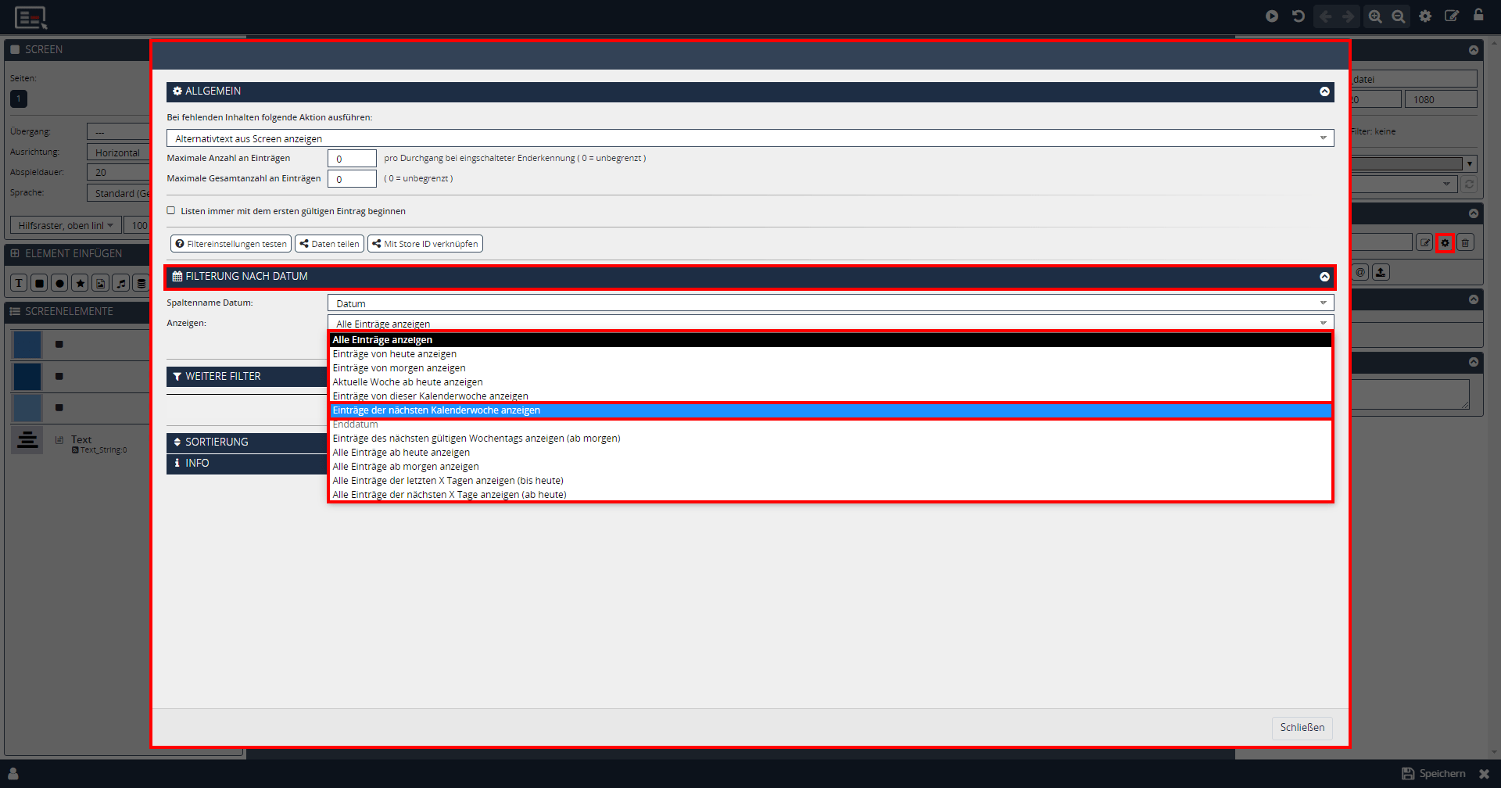This screenshot has height=788, width=1501.
Task: Click the upload icon in the right panel
Action: pyautogui.click(x=1381, y=272)
